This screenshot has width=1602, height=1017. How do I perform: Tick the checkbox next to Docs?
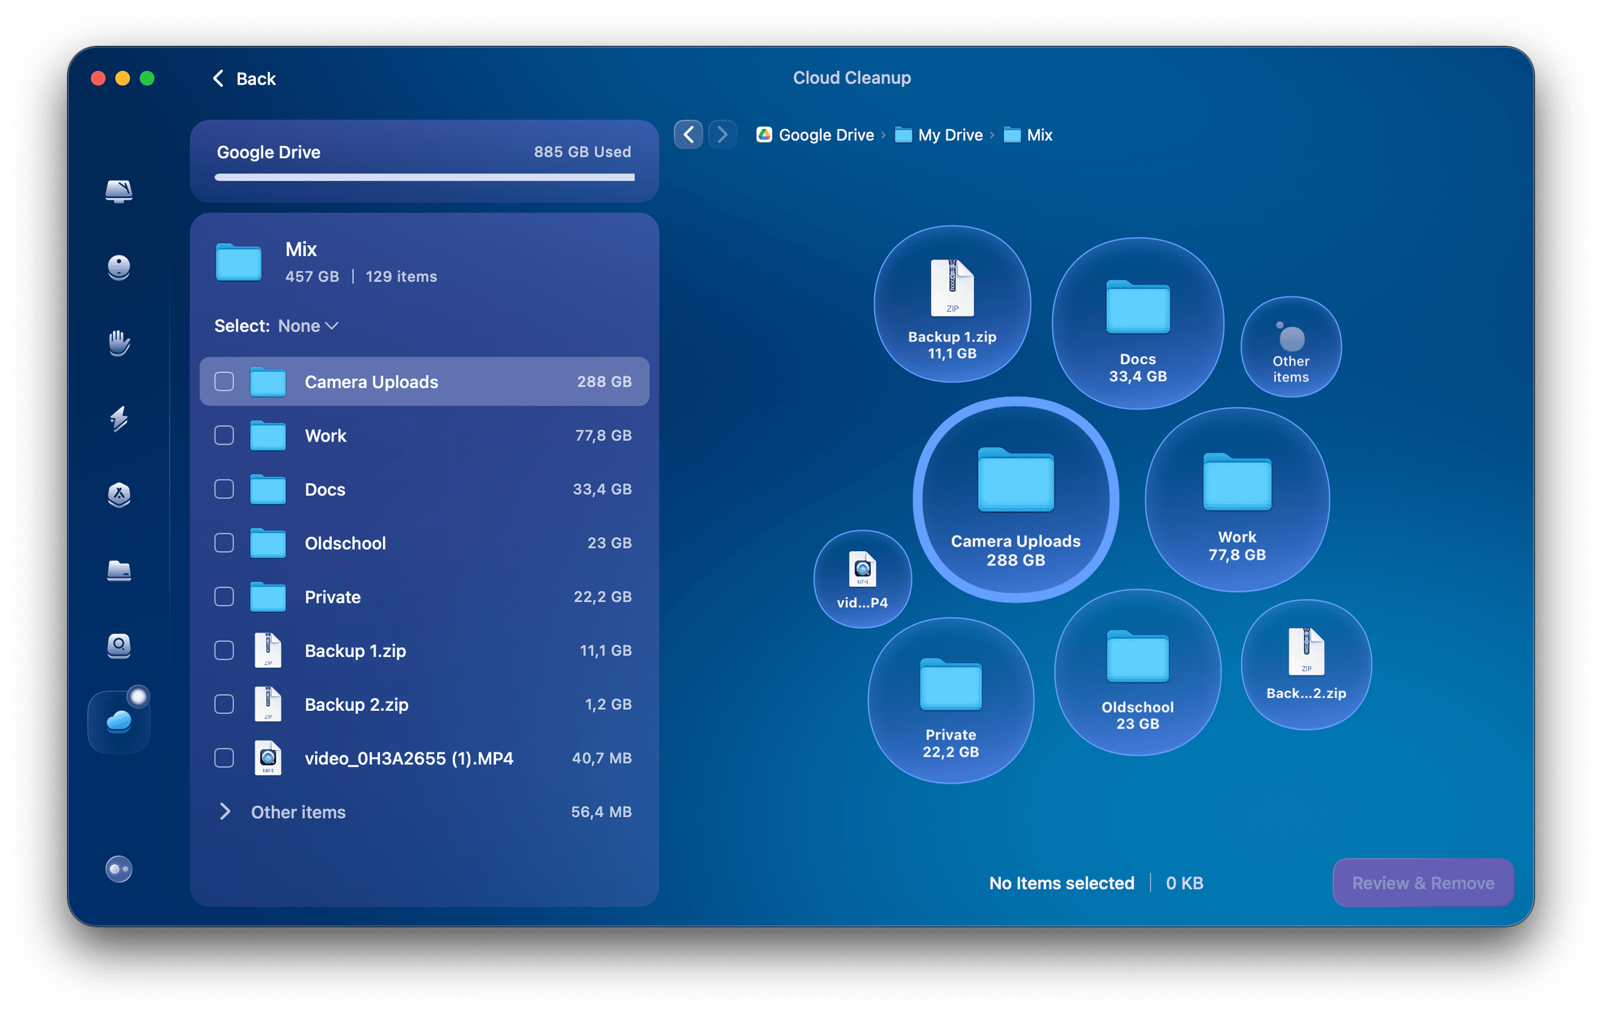(224, 489)
